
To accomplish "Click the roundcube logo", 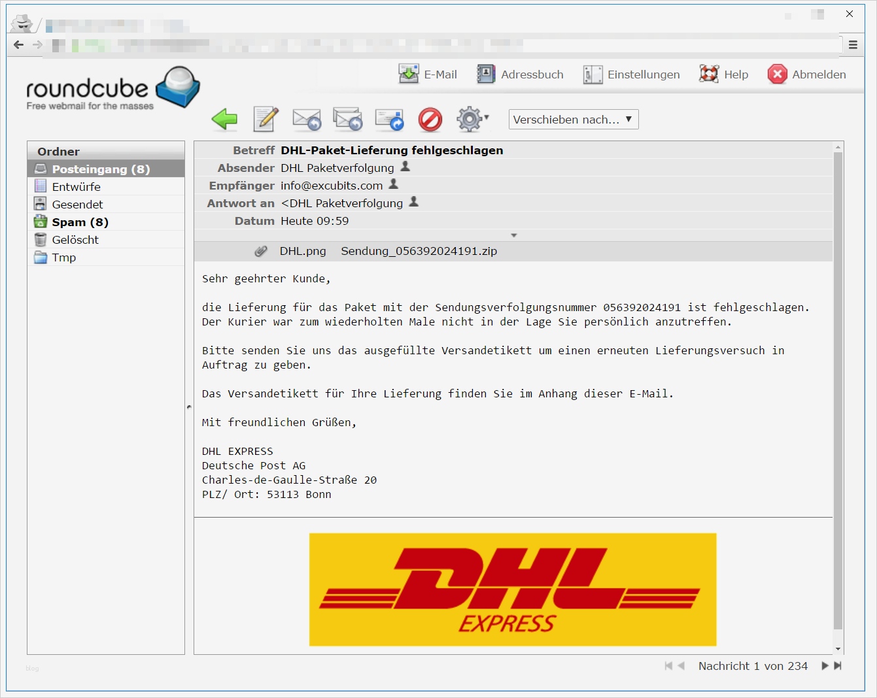I will [112, 89].
